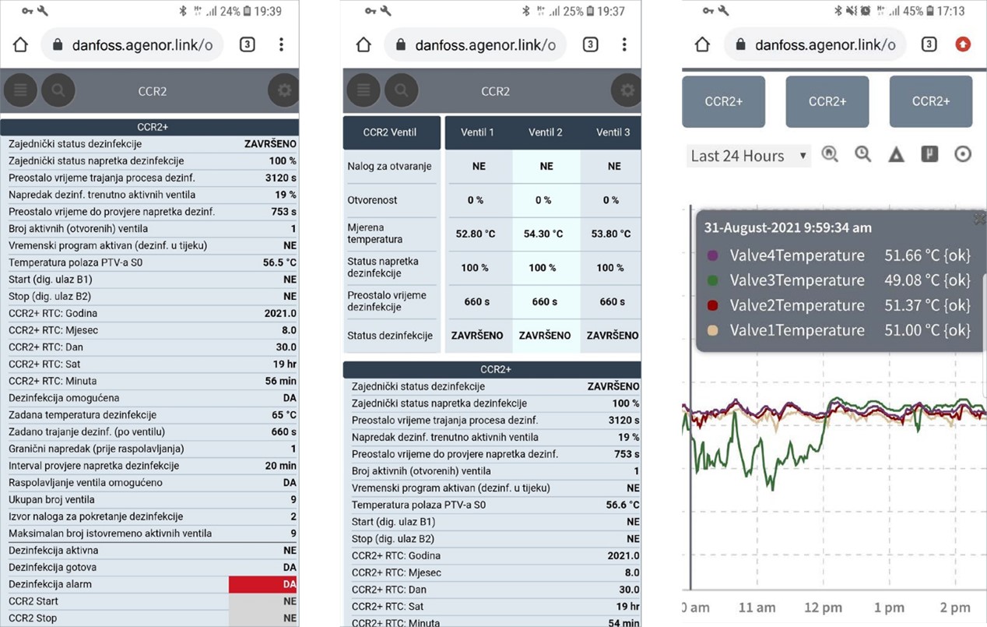The height and width of the screenshot is (627, 987).
Task: Click red Dezinfekcija alarm DA cell
Action: (x=263, y=584)
